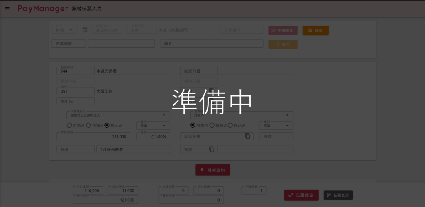Copy icon in credit 部門 field
This screenshot has height=207, width=425.
tap(212, 91)
